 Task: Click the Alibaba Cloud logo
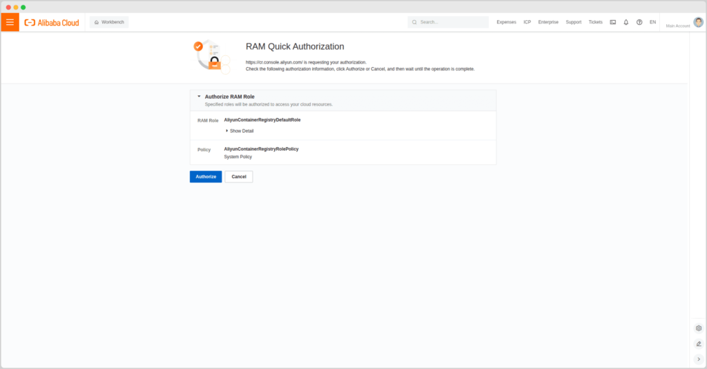coord(52,23)
